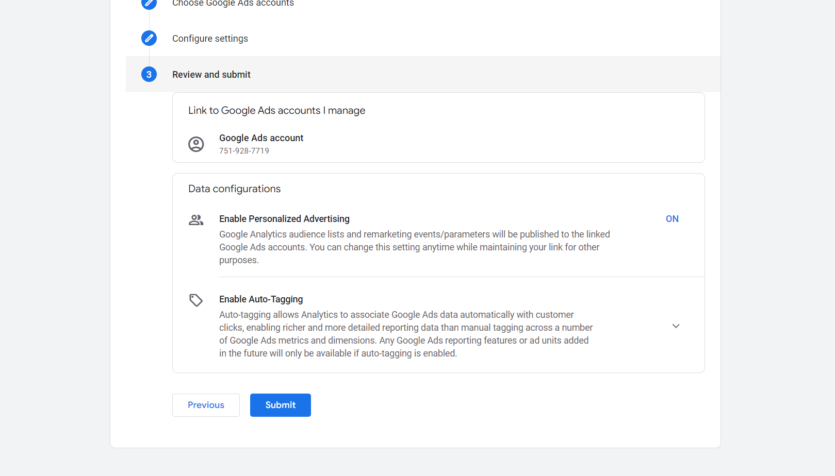Click the Personalized Advertising description paragraph
835x476 pixels.
pos(415,247)
